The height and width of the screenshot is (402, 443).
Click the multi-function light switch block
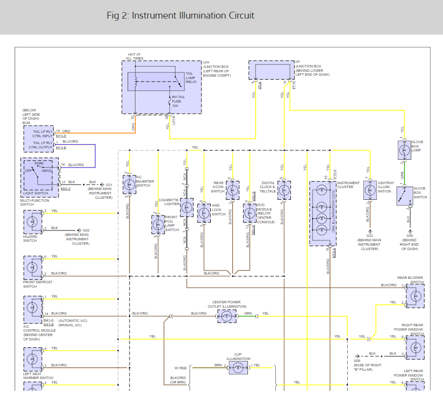tap(40, 176)
